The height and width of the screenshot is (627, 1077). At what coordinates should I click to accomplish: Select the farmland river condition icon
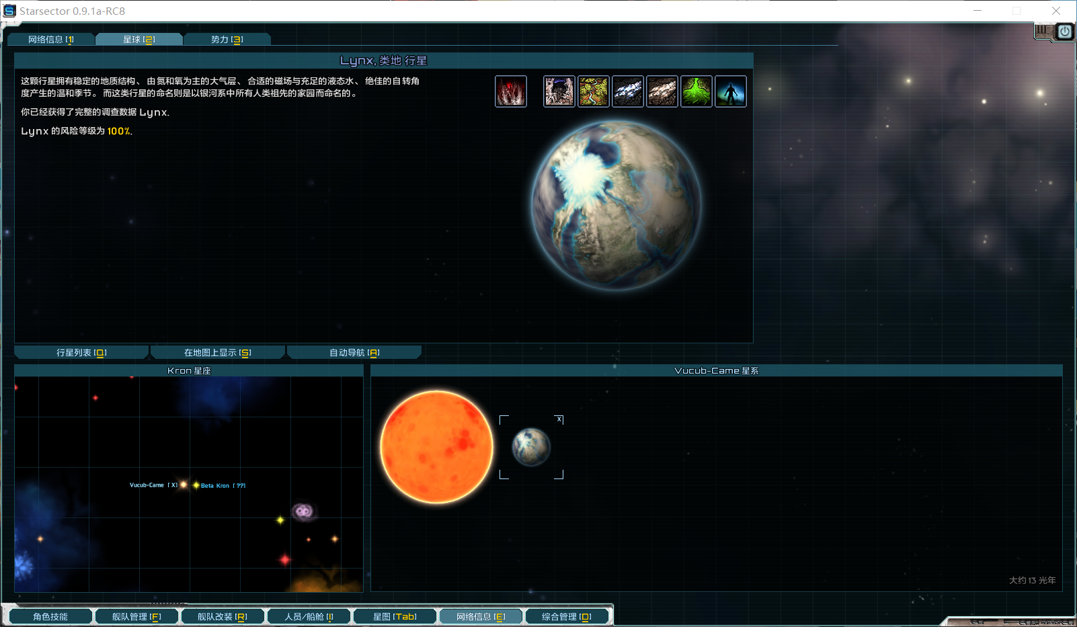pyautogui.click(x=594, y=91)
